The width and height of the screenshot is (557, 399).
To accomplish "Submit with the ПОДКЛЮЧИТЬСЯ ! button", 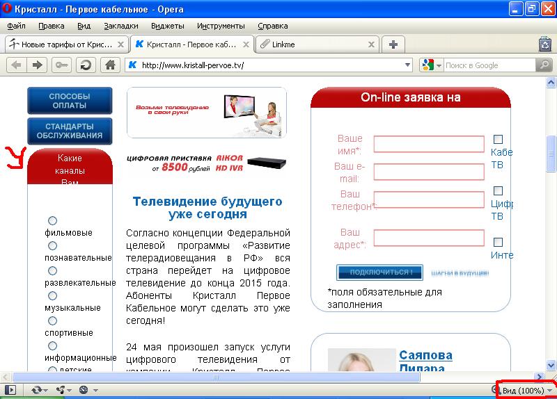I will 379,272.
